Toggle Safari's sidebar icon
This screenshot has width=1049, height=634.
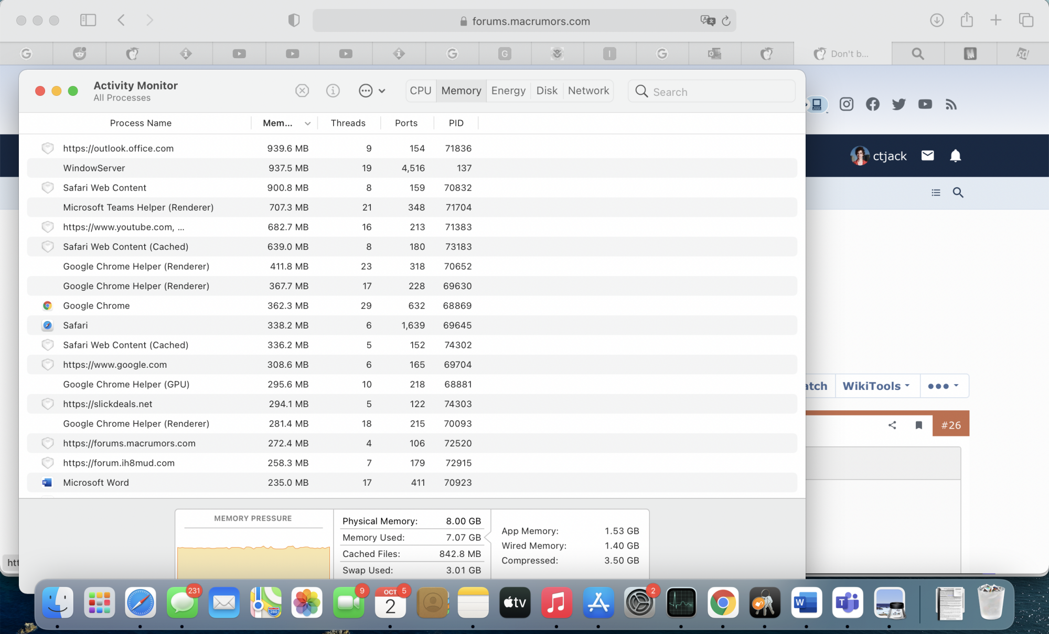88,20
